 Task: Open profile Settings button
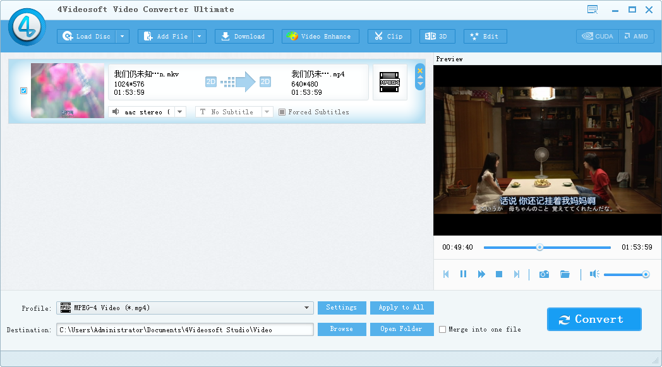(341, 308)
